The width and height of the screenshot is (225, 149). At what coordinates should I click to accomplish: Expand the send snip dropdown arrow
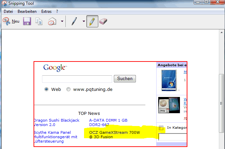pos(62,21)
